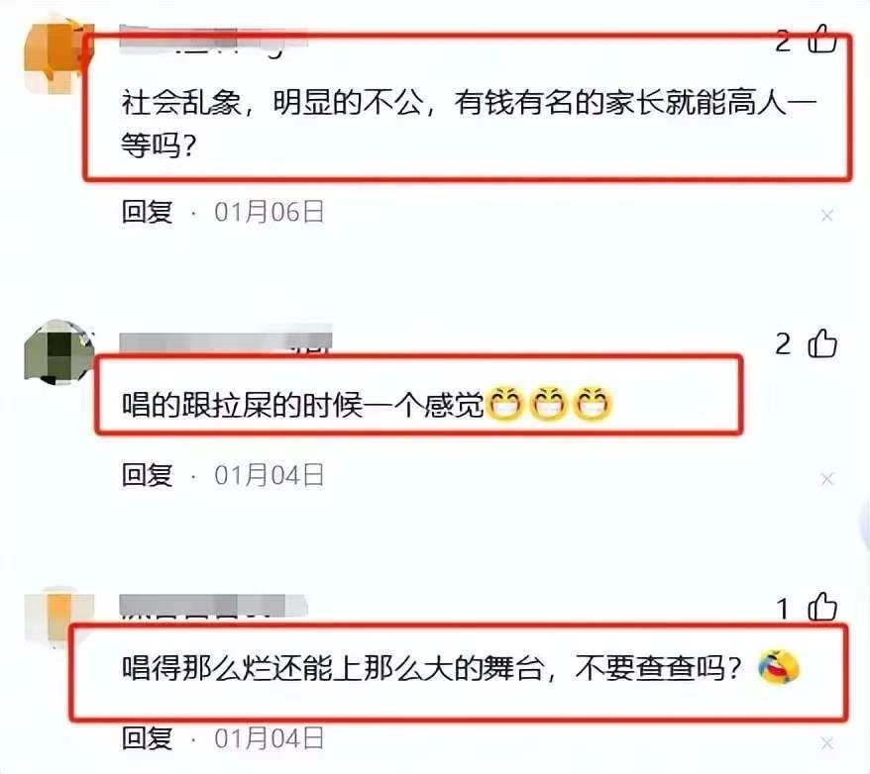Reply to the 社会乱象 comment
Image resolution: width=870 pixels, height=774 pixels.
(147, 212)
